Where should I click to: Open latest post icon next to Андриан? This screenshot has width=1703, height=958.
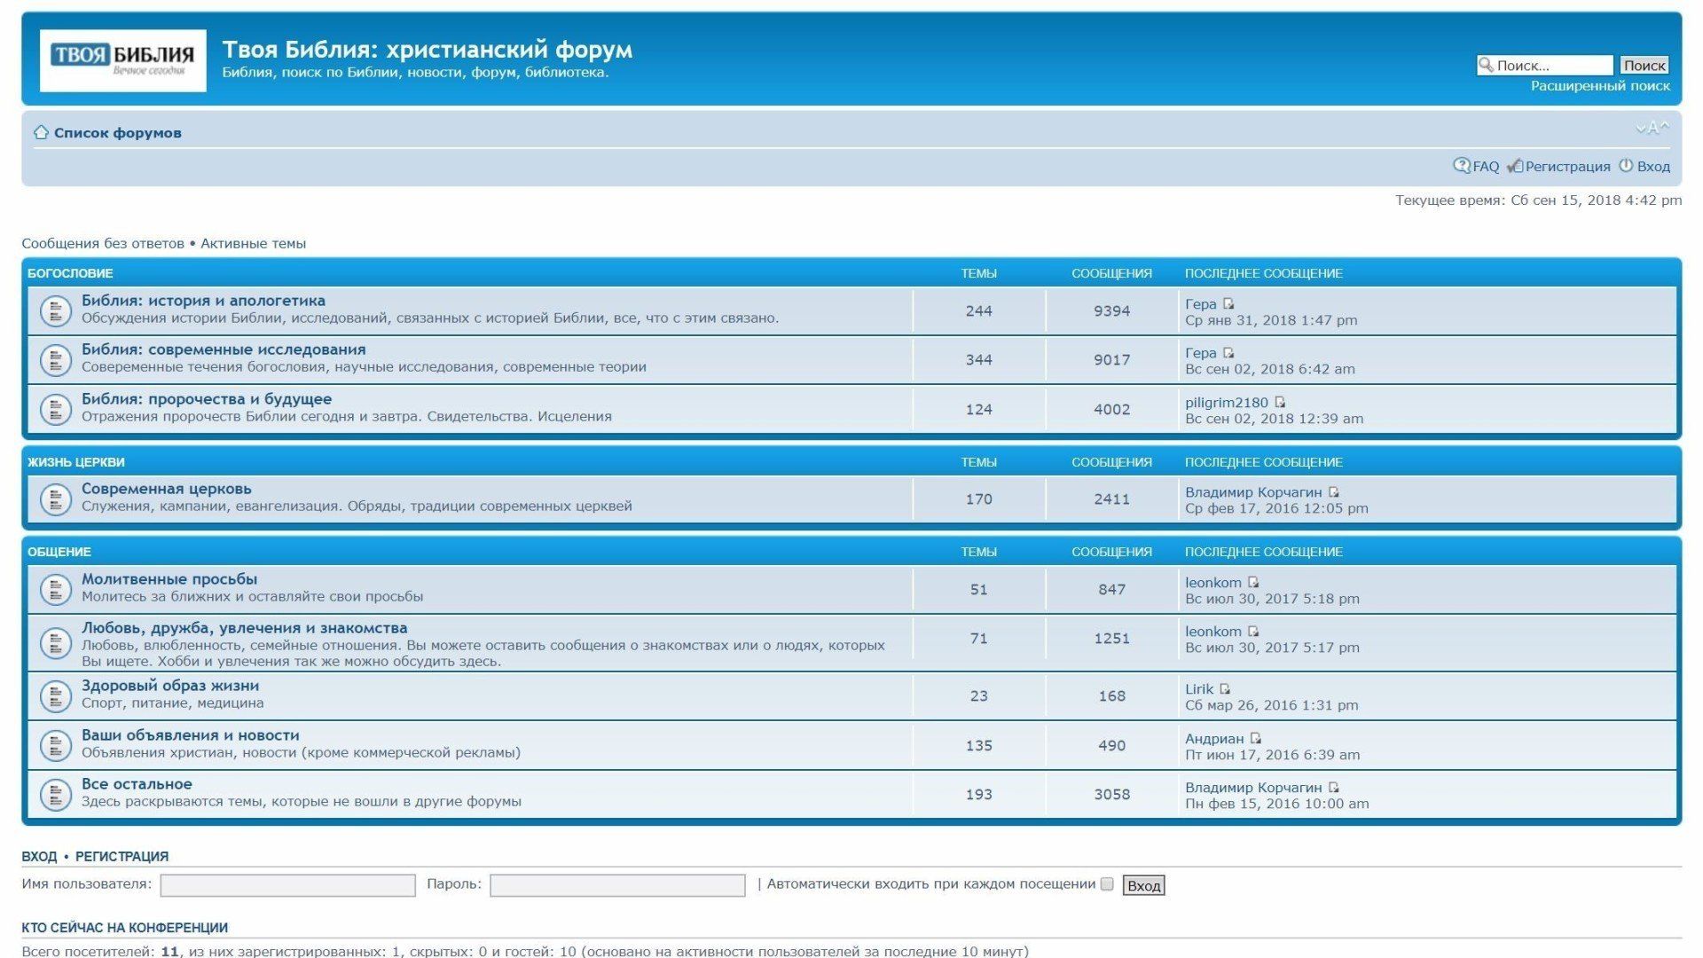pos(1255,738)
